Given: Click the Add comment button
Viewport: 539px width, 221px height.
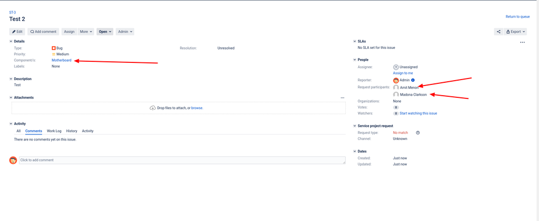Looking at the screenshot, I should (x=43, y=32).
